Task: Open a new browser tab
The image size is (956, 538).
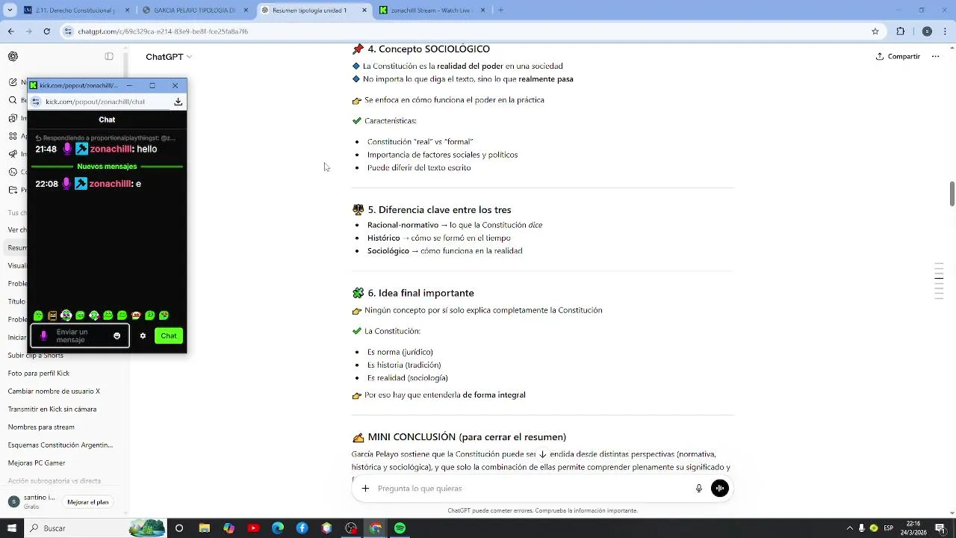Action: pos(500,10)
